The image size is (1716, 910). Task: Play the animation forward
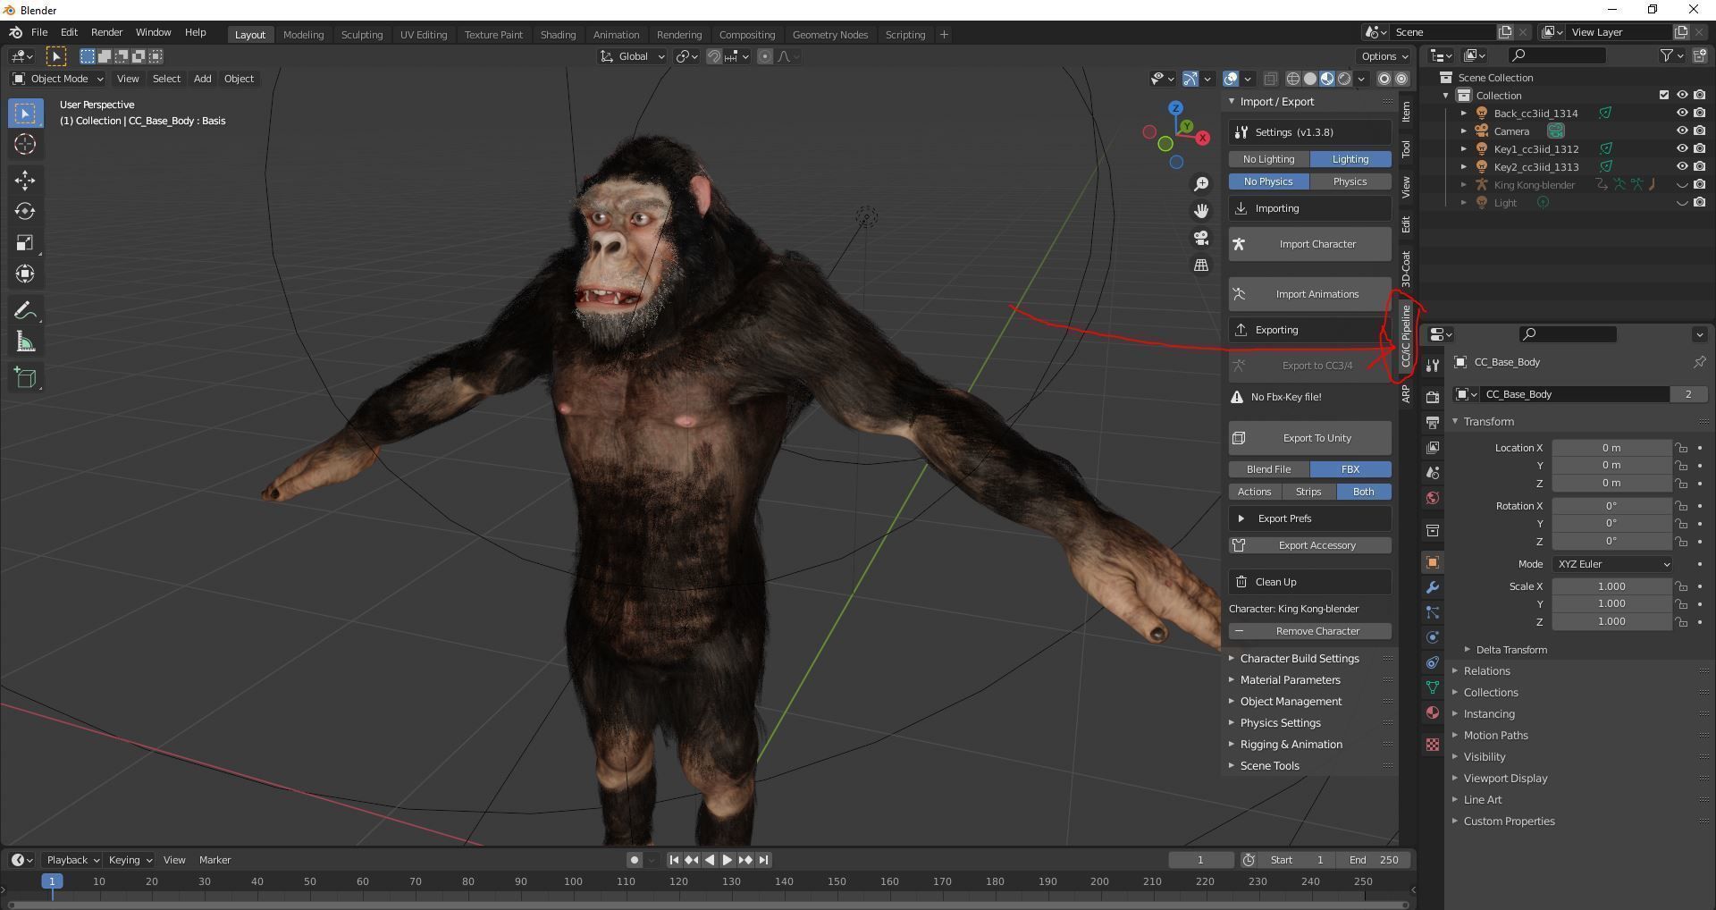coord(728,860)
